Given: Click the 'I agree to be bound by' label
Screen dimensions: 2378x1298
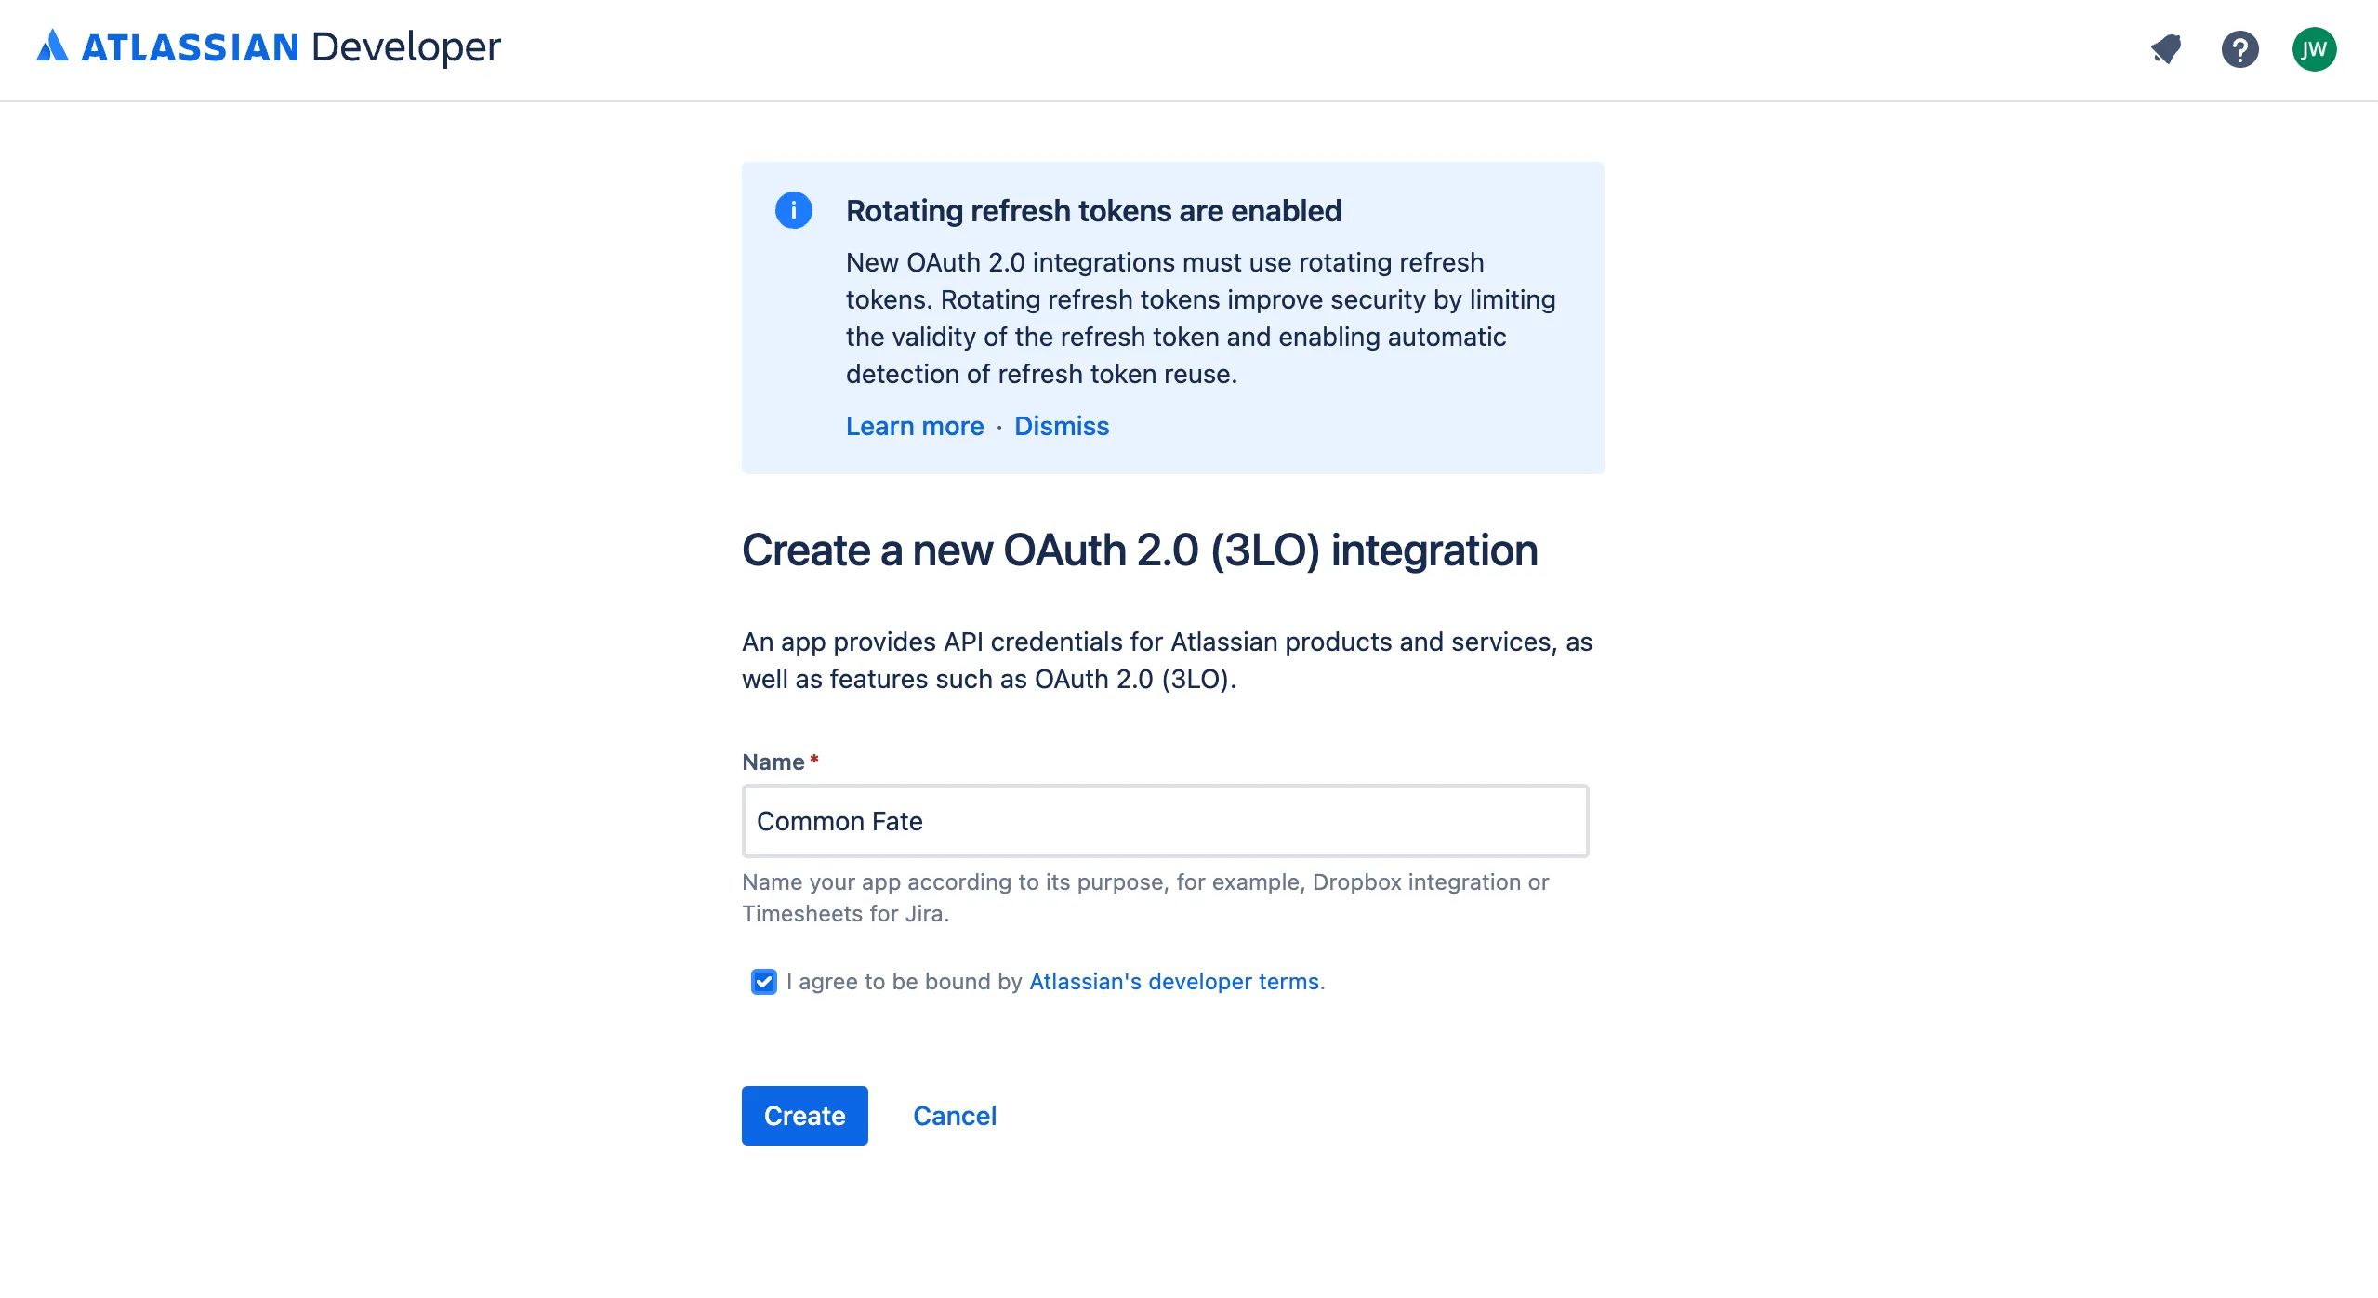Looking at the screenshot, I should (905, 982).
